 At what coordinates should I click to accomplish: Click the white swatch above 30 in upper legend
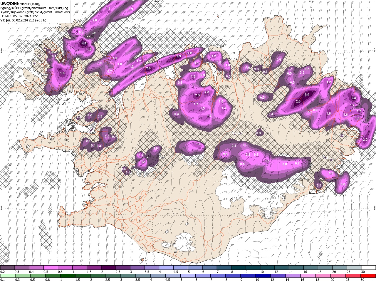(368, 268)
